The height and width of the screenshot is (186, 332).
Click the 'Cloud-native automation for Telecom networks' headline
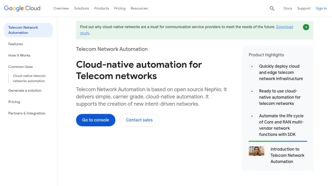tap(139, 70)
